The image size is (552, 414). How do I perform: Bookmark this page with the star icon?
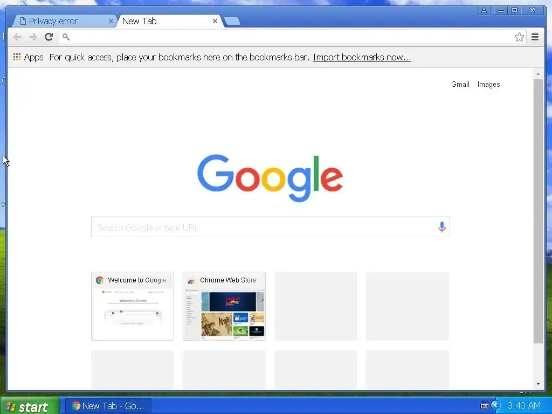(519, 37)
